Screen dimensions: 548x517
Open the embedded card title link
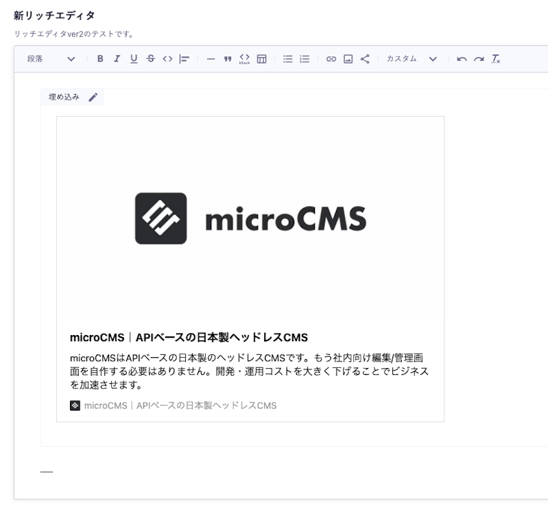point(189,338)
